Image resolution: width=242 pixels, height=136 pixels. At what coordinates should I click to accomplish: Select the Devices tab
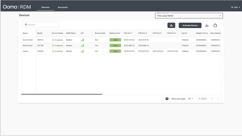point(45,7)
